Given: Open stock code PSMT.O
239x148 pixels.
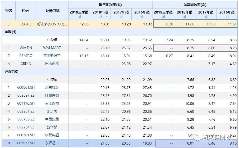Looking at the screenshot, I should coord(26,56).
